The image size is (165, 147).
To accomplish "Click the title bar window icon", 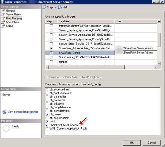I will point(2,2).
